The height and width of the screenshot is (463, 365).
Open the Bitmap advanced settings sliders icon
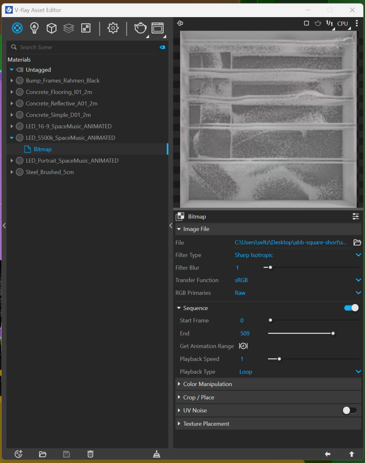pos(356,216)
